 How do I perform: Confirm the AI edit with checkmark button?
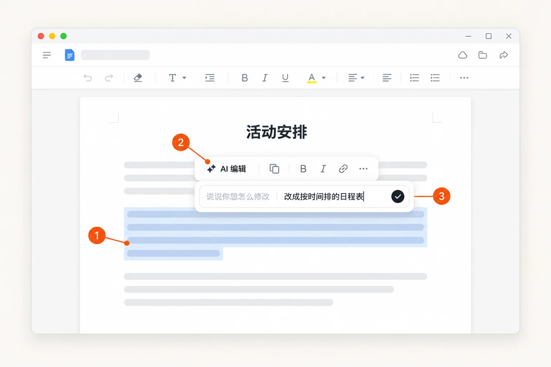pyautogui.click(x=398, y=196)
